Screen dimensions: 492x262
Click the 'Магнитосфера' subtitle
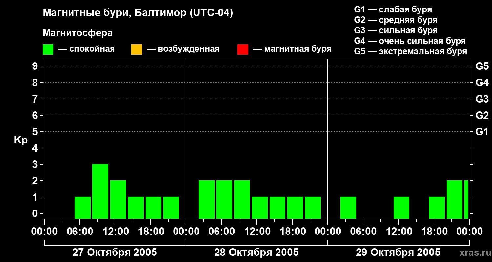click(78, 33)
